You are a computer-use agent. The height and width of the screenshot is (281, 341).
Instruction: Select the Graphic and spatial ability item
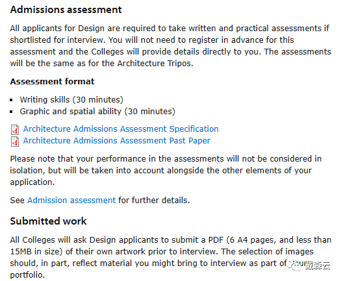click(x=97, y=111)
